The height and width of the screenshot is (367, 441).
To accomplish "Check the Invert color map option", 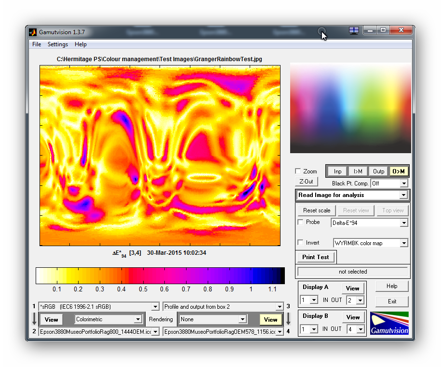I will (301, 243).
